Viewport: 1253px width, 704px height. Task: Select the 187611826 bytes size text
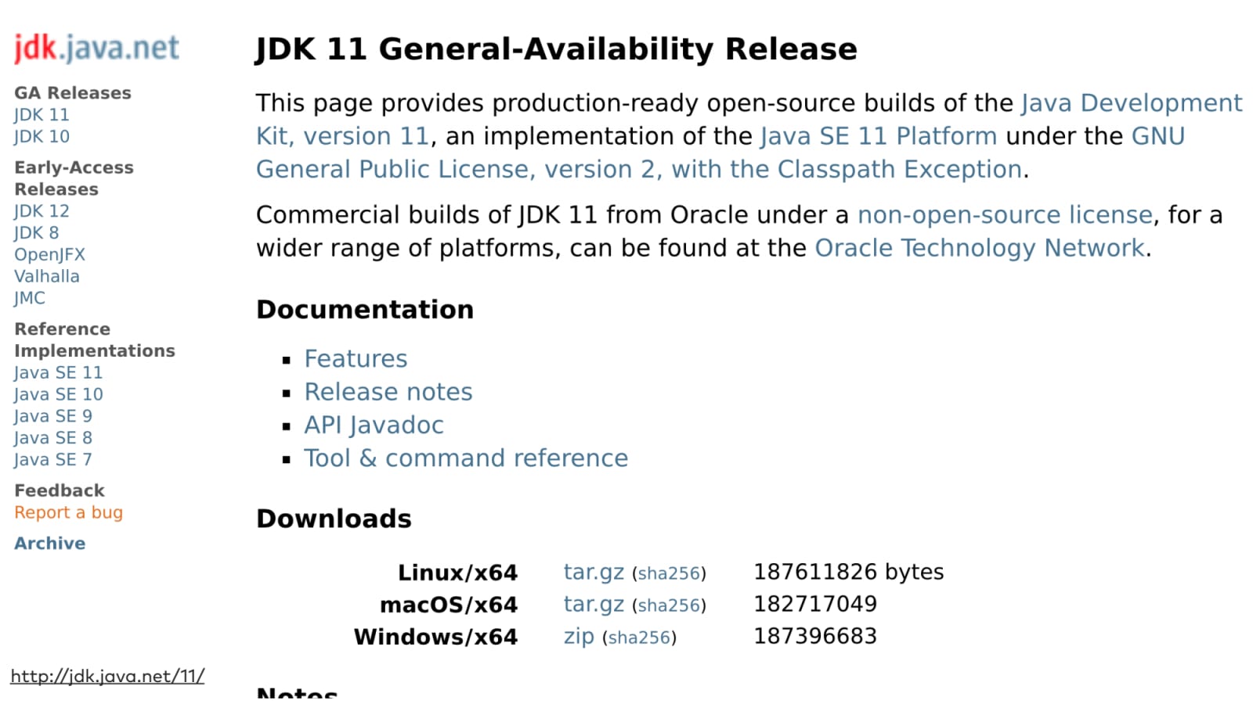tap(849, 573)
